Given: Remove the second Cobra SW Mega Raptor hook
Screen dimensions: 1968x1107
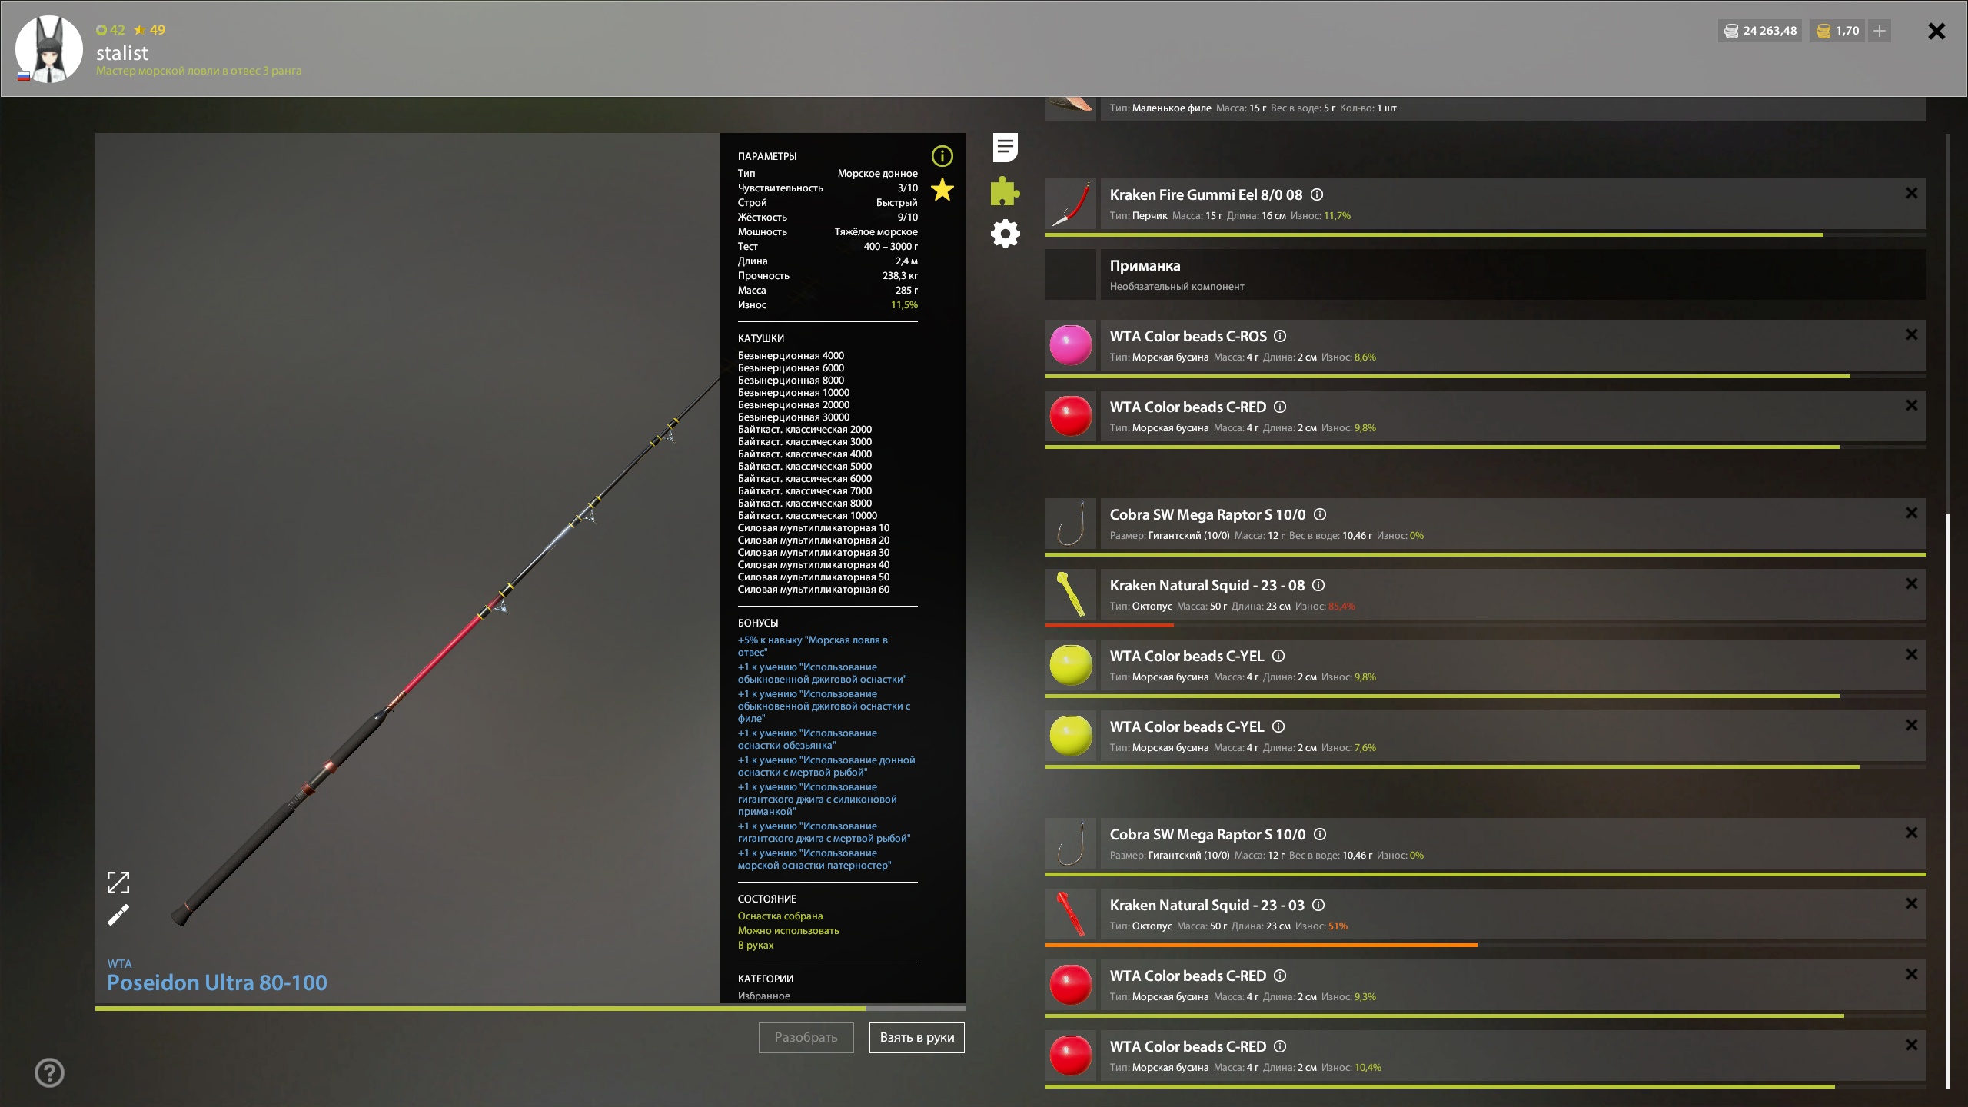Looking at the screenshot, I should 1912,833.
